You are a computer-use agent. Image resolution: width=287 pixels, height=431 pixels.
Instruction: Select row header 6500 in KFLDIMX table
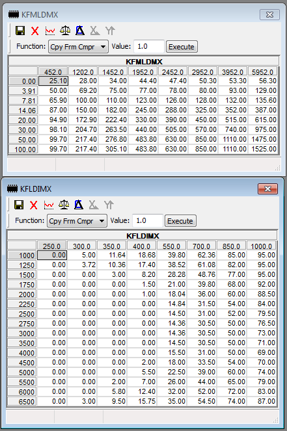click(22, 402)
